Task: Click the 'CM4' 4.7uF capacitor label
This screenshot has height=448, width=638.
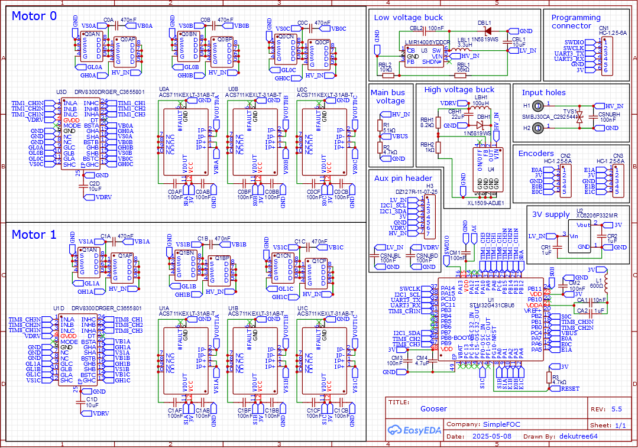Action: [x=422, y=358]
